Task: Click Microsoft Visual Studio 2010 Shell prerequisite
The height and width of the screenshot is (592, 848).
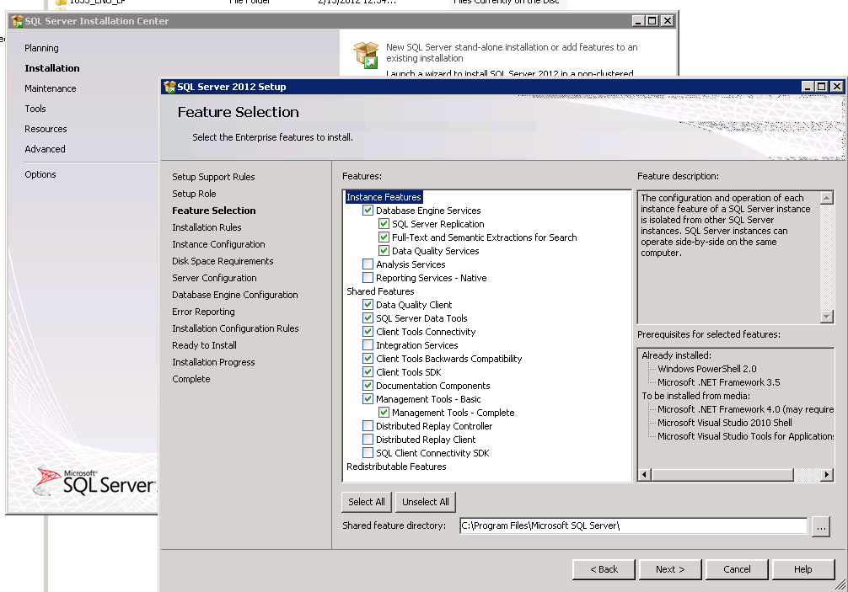Action: tap(725, 423)
